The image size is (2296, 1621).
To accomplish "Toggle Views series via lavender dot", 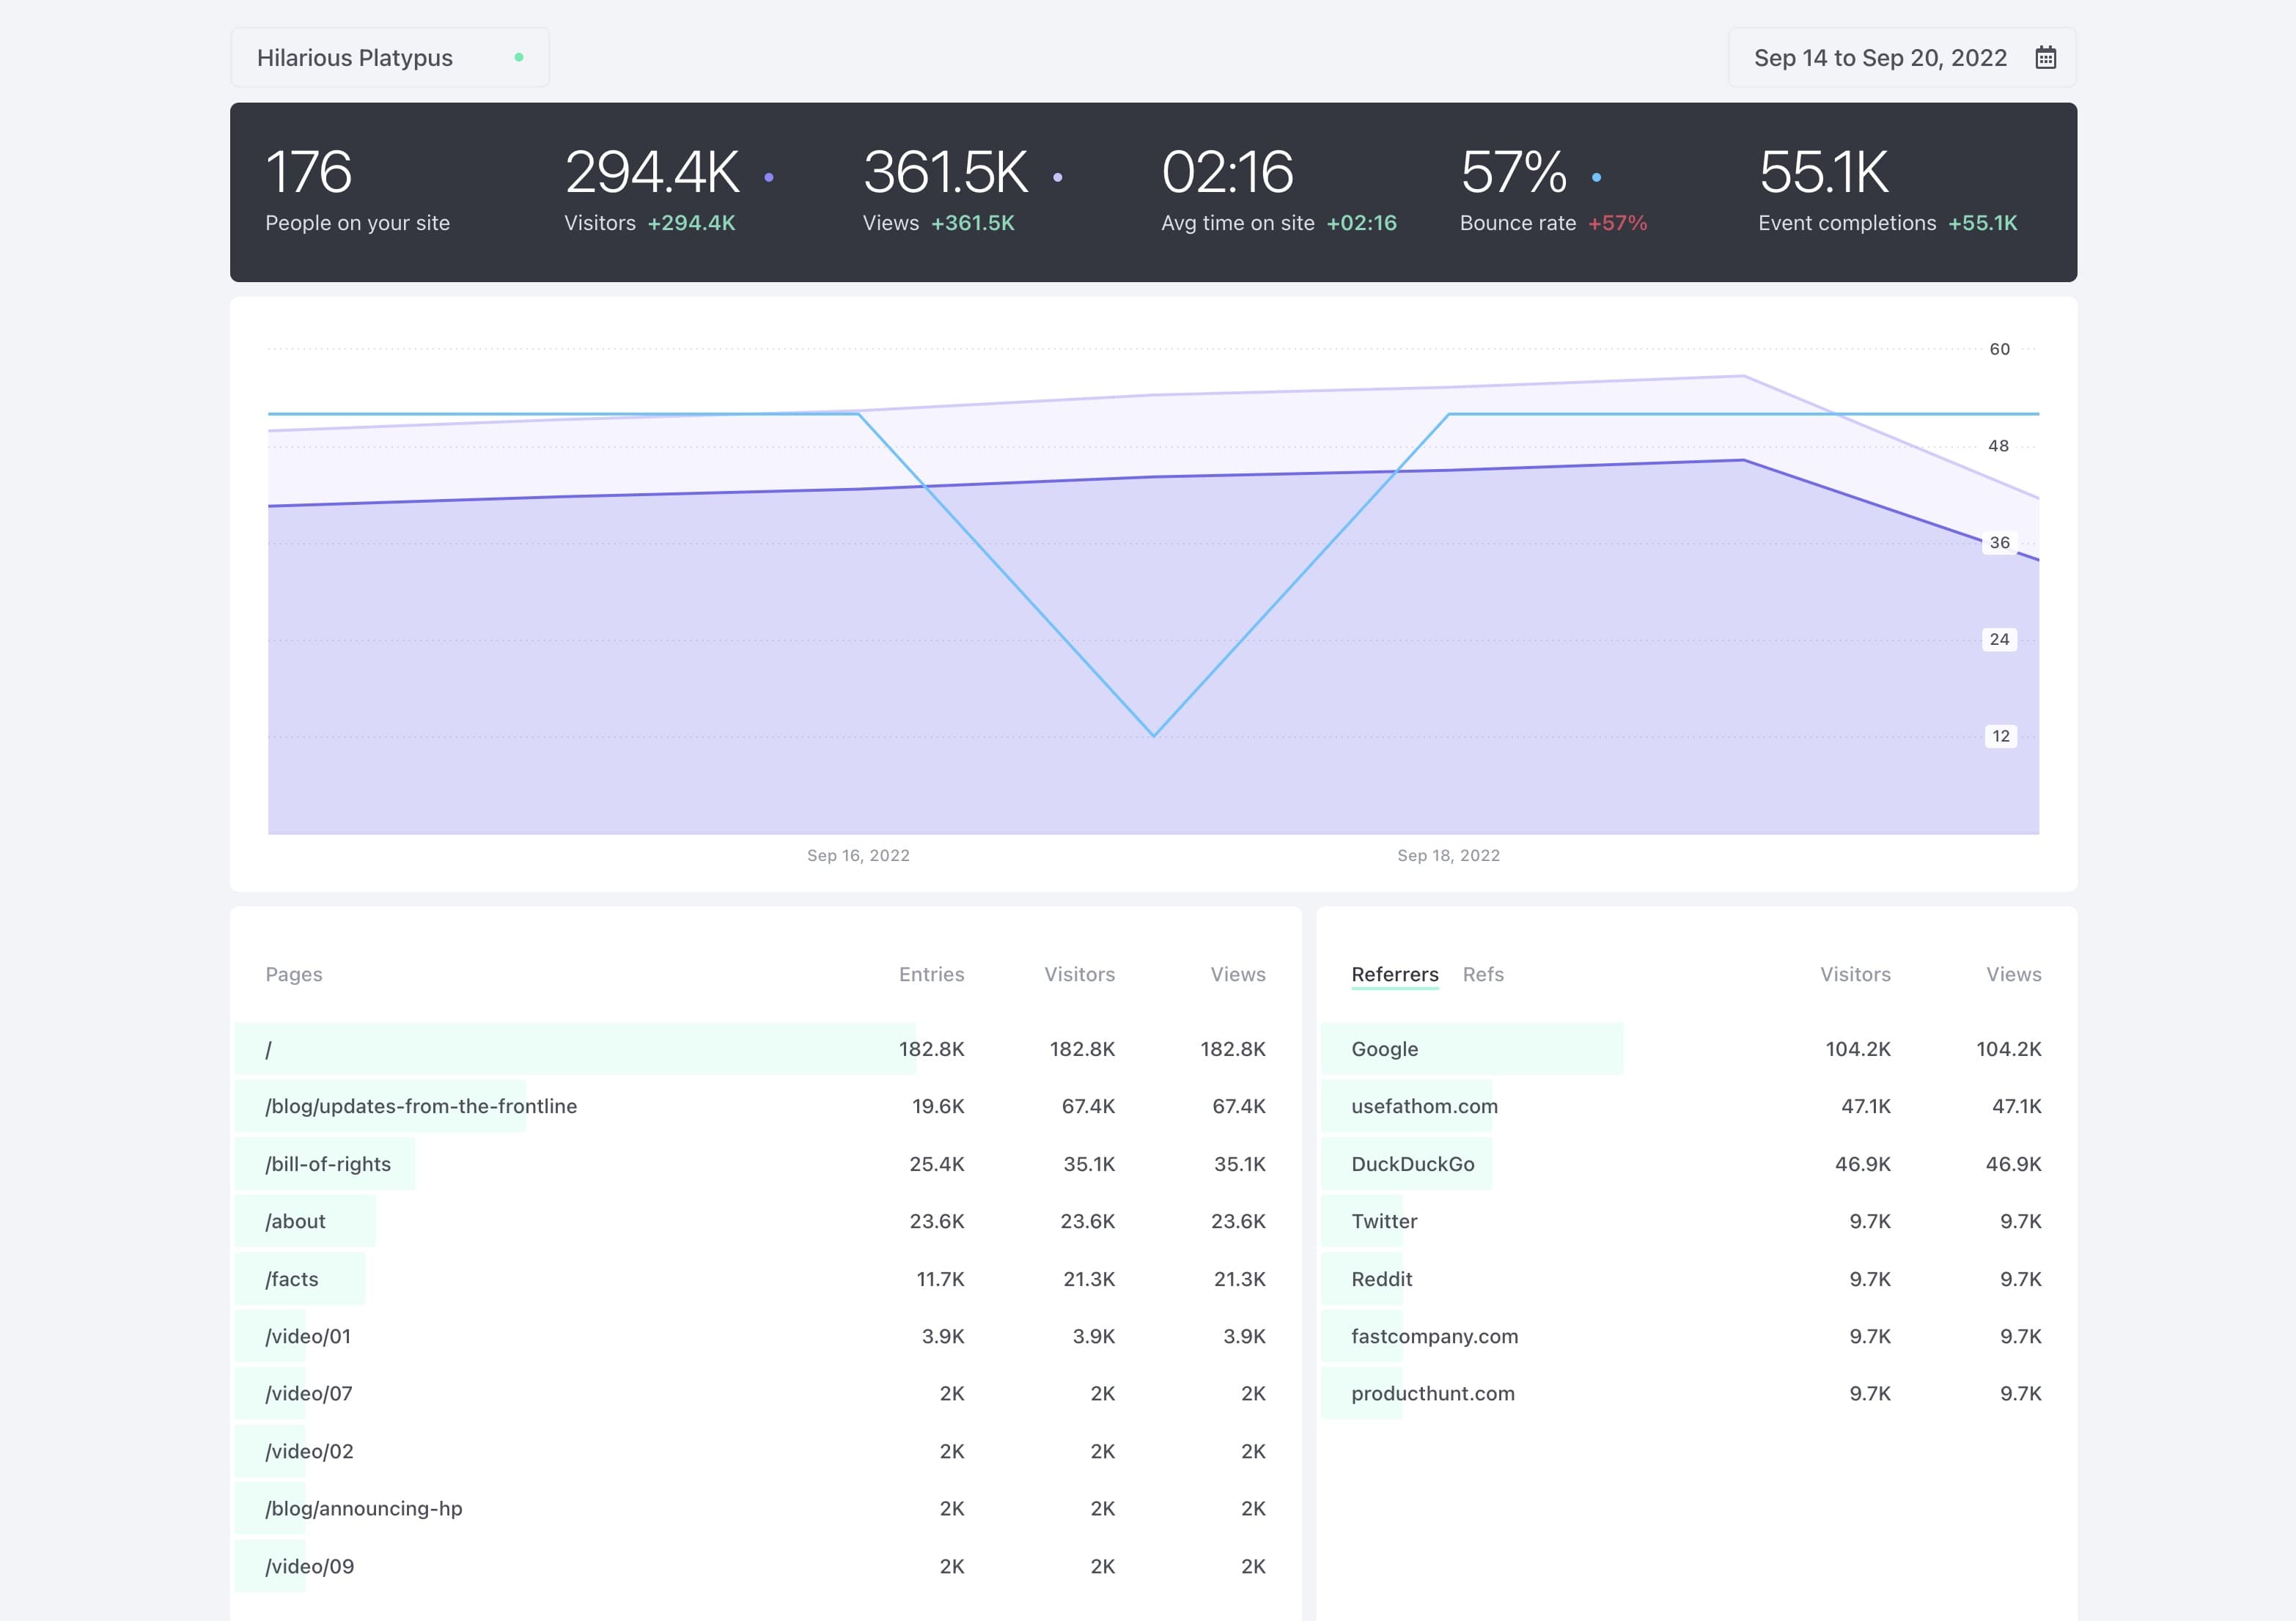I will click(x=1057, y=178).
